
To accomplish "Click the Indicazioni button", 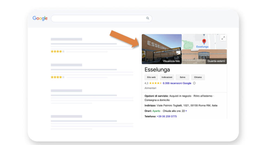I will (167, 77).
